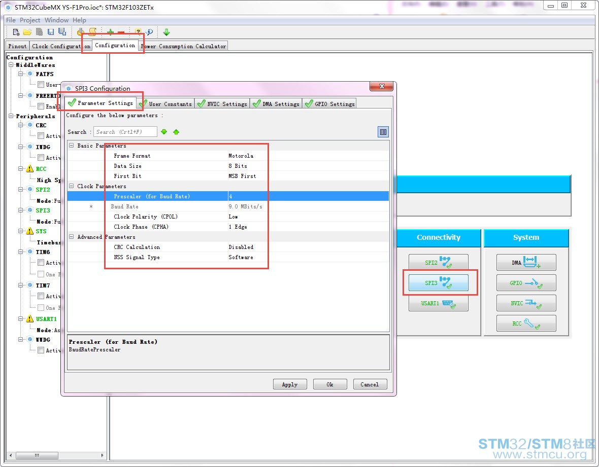Switch to the GPIO Settings tab
Image resolution: width=599 pixels, height=467 pixels.
(x=330, y=104)
